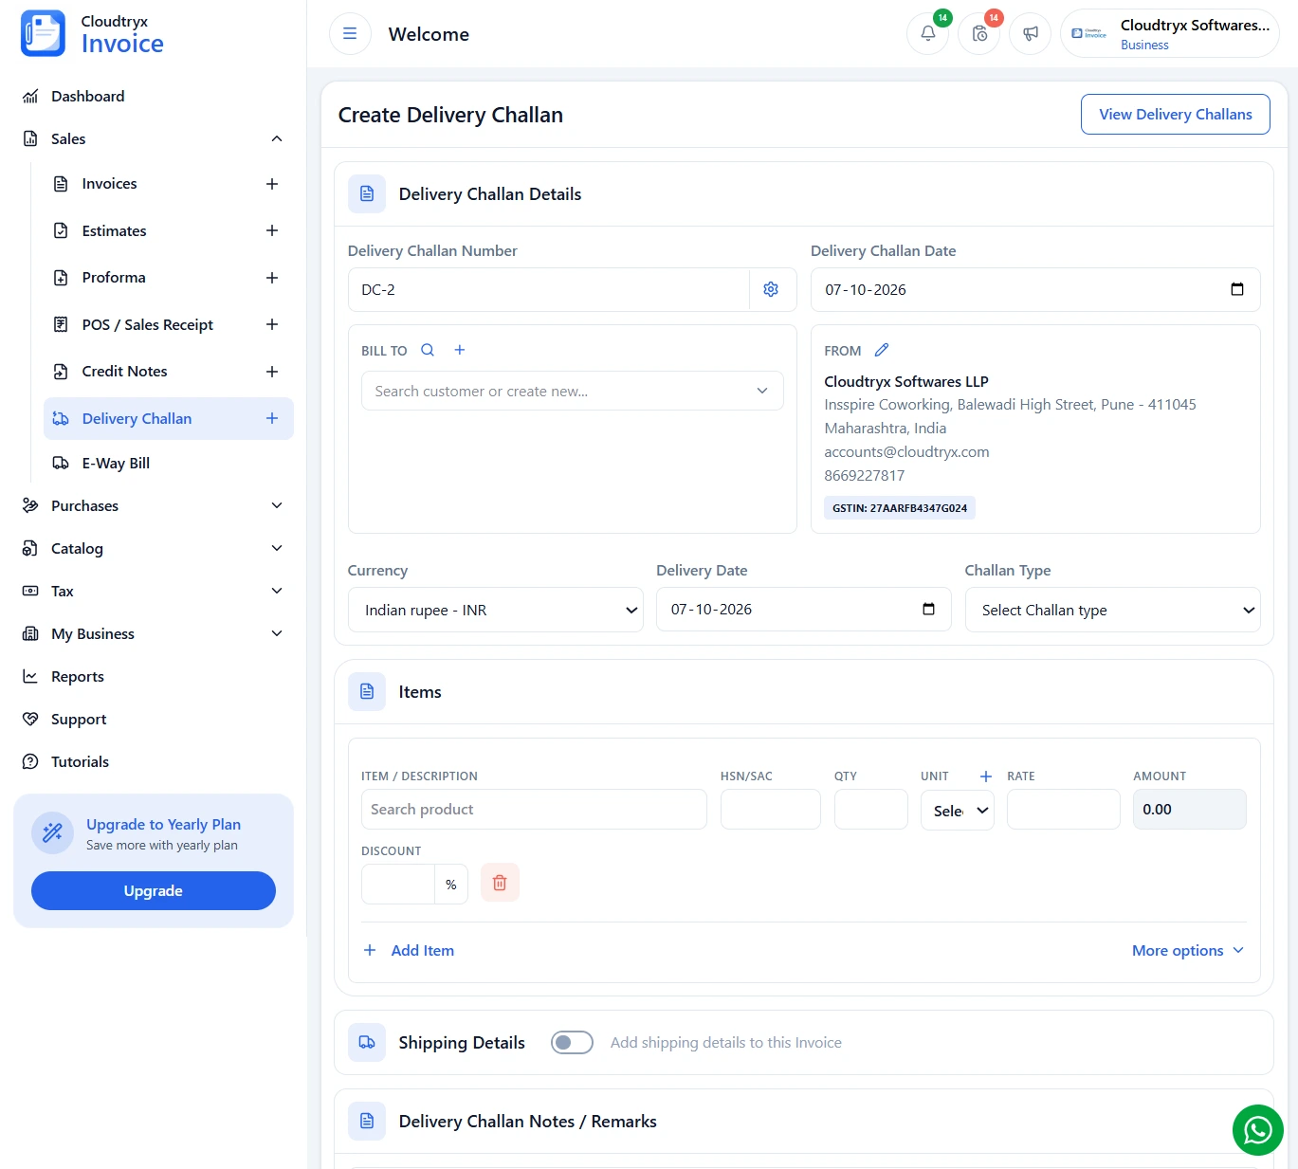Image resolution: width=1298 pixels, height=1169 pixels.
Task: Open Cloudtryx Softwares business profile
Action: coord(1169,34)
